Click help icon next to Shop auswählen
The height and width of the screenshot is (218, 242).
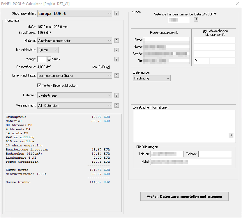coord(116,13)
